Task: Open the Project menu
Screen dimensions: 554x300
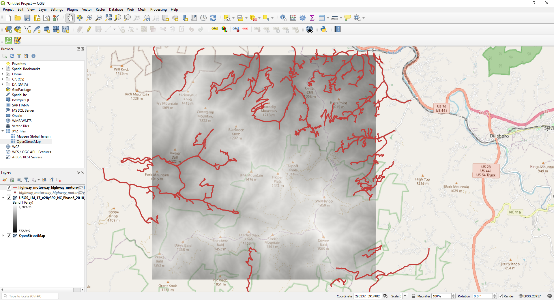Action: tap(8, 10)
